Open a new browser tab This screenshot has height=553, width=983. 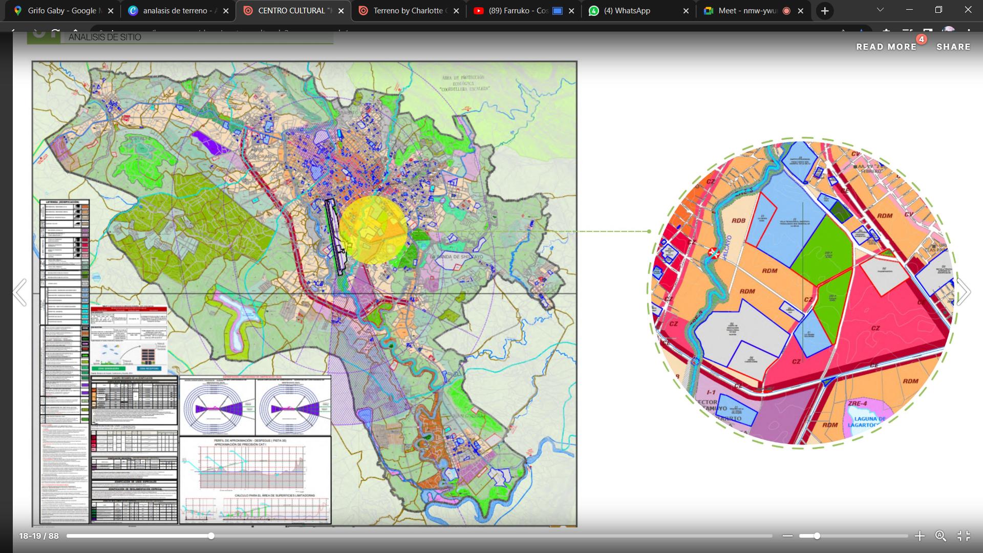click(824, 11)
